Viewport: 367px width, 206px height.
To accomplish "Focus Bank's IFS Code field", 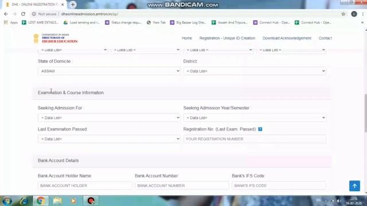I will [x=279, y=185].
